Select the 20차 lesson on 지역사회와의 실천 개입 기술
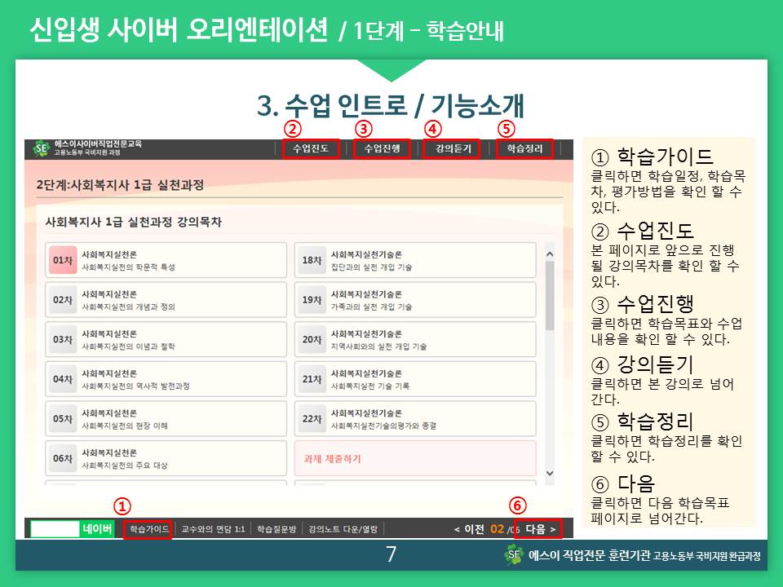783x587 pixels. click(x=414, y=339)
